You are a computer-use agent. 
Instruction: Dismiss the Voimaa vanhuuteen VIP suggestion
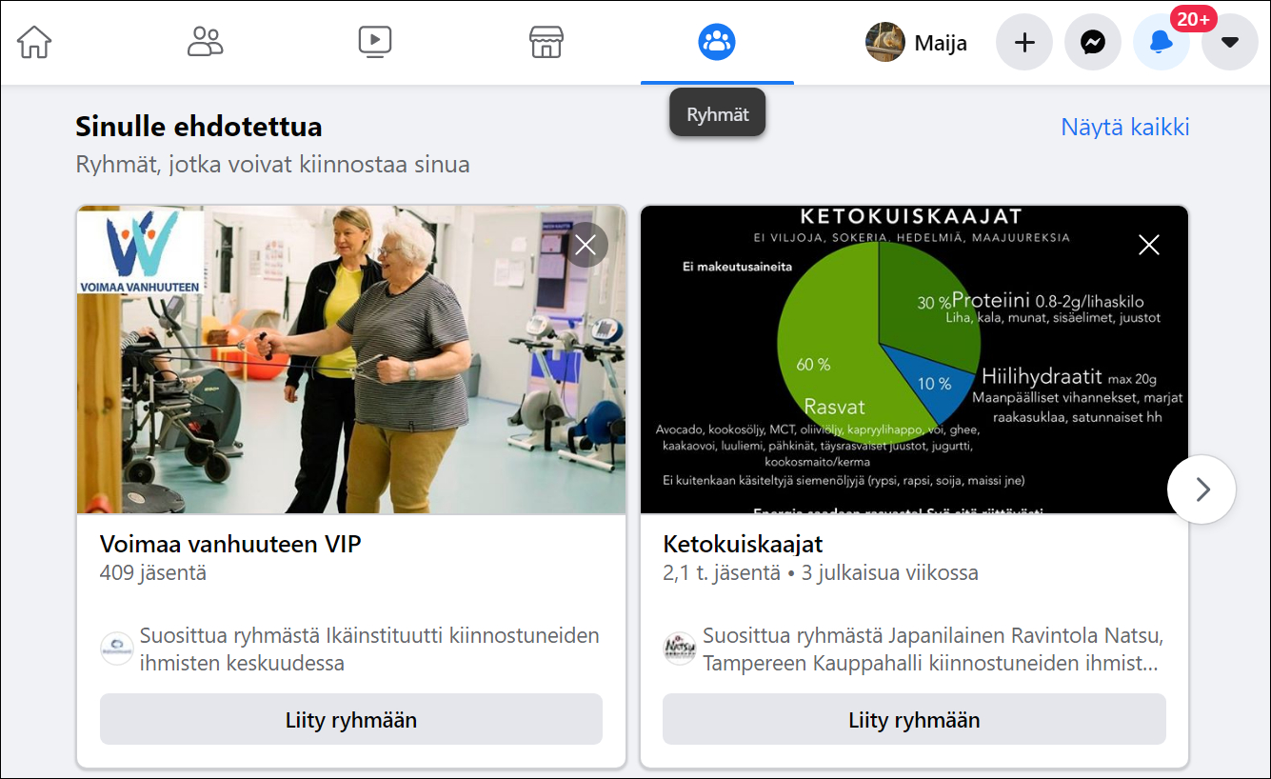coord(586,245)
